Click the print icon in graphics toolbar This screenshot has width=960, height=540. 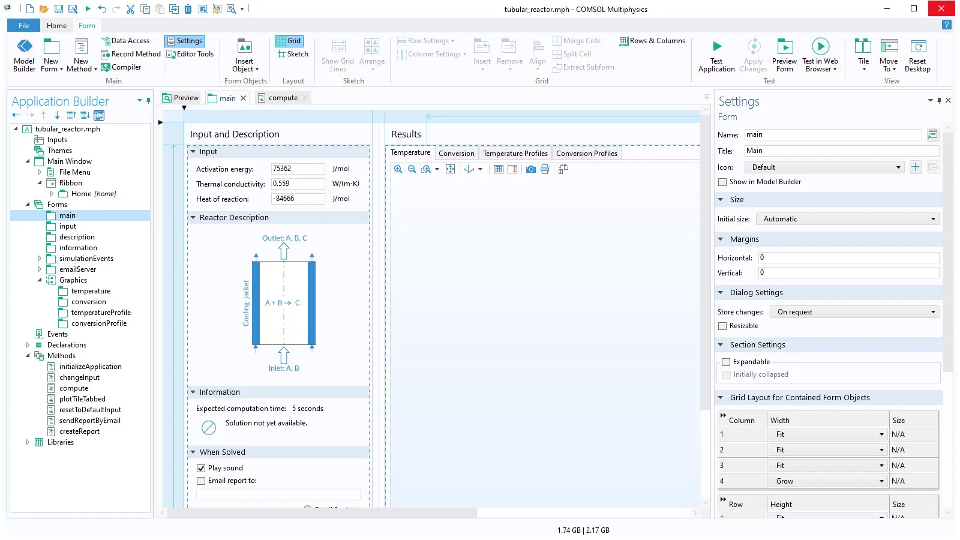[x=545, y=170]
